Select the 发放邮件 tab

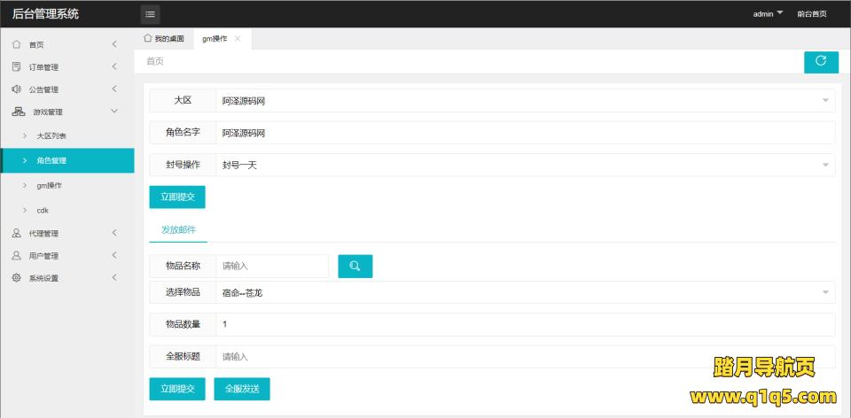(178, 229)
